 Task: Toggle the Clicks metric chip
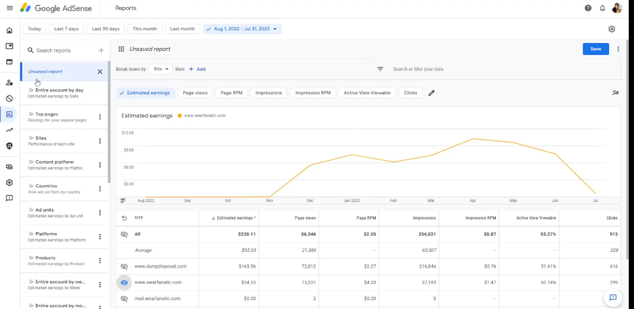click(410, 93)
